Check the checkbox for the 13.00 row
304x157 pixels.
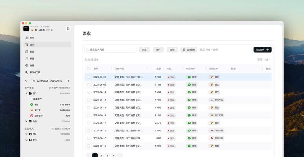(x=89, y=108)
